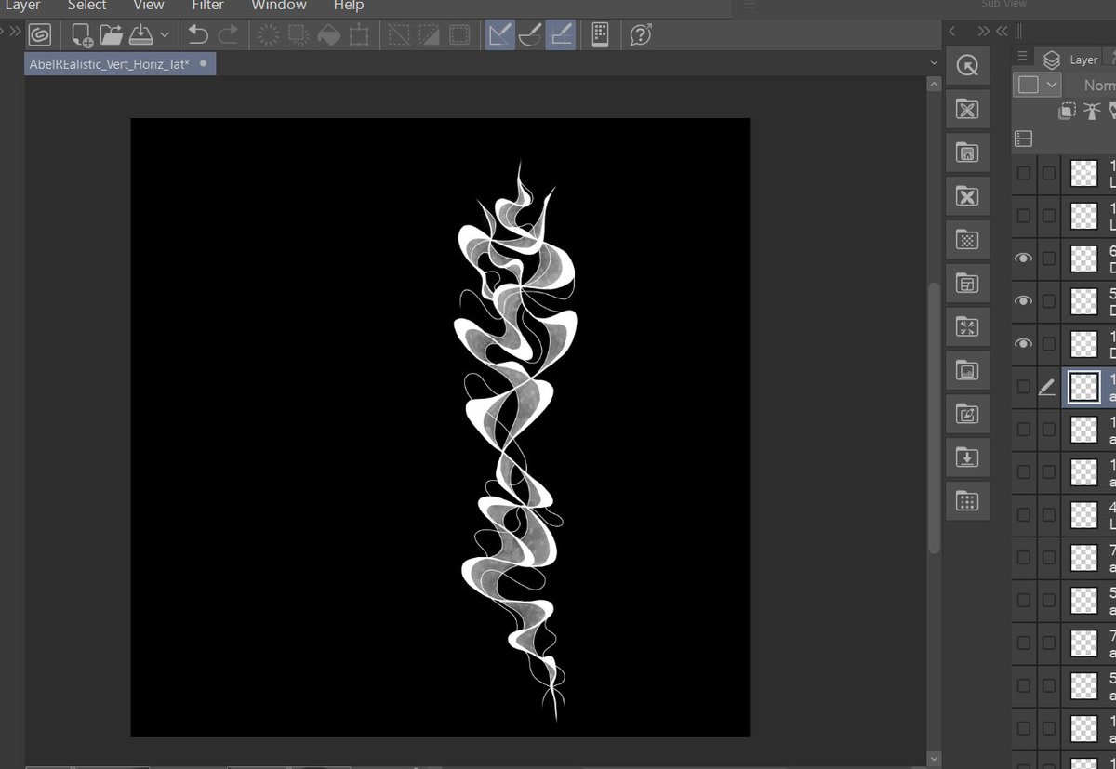
Task: Click the Redo arrow icon
Action: coord(228,35)
